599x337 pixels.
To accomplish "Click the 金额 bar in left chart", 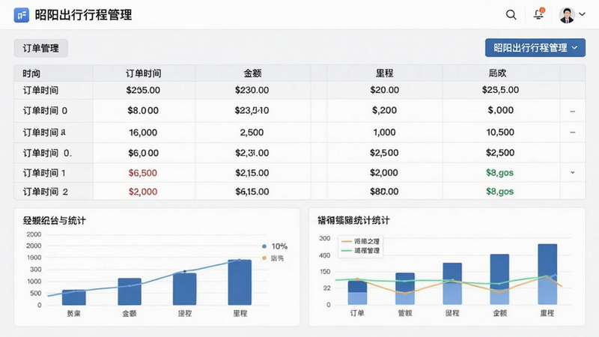I will point(130,291).
